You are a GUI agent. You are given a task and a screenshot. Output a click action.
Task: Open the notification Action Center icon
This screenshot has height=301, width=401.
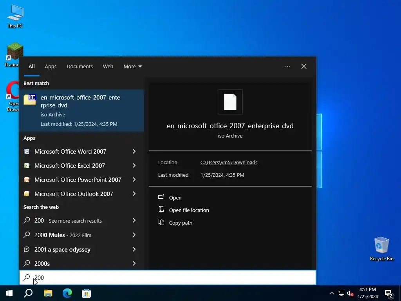(389, 294)
